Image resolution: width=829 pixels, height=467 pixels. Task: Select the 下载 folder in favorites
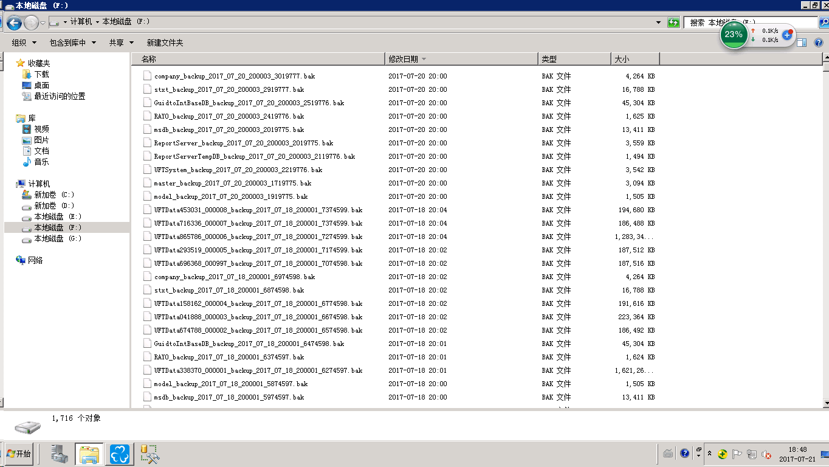pos(41,74)
